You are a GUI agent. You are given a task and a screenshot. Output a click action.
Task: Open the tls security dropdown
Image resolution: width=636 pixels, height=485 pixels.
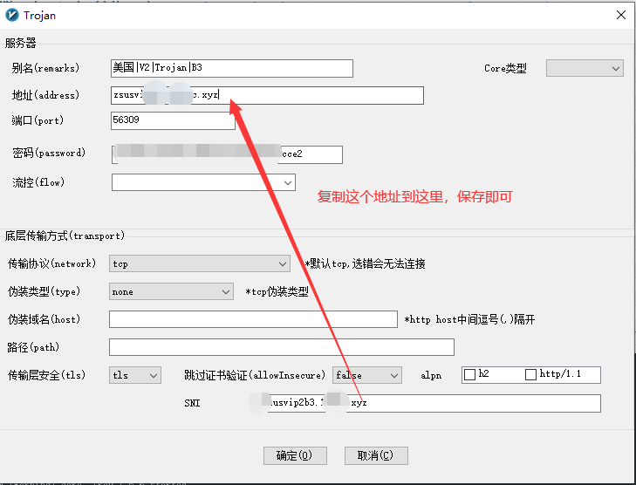coord(135,375)
